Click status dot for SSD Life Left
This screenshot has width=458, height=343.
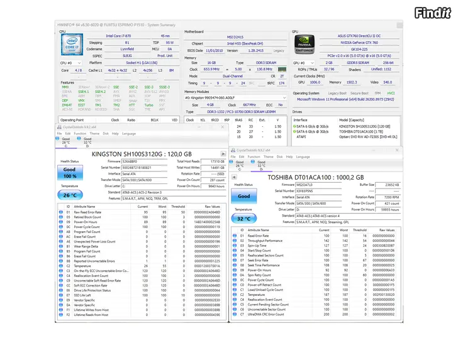[x=61, y=295]
